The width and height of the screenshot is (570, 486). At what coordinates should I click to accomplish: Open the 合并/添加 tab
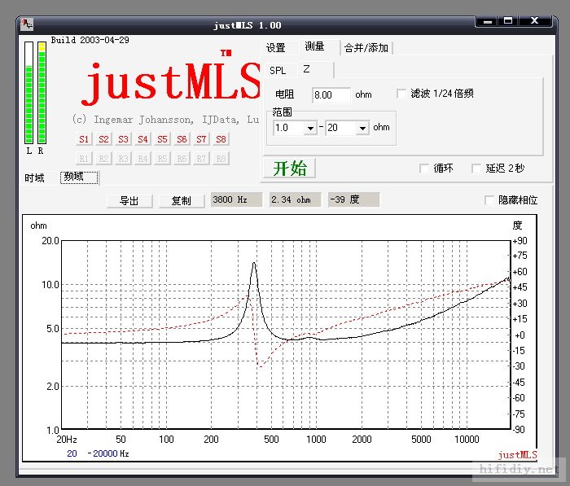click(366, 48)
